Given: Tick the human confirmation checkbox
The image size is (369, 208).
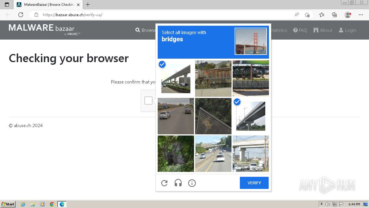Looking at the screenshot, I should tap(148, 101).
